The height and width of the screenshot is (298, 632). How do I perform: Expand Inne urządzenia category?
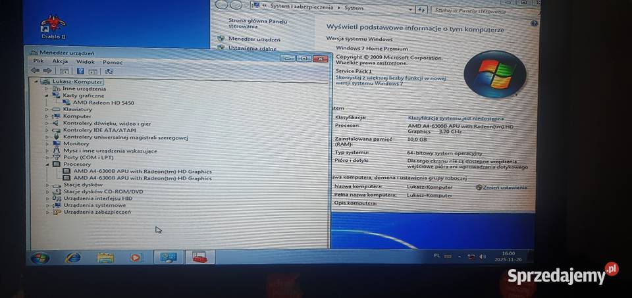tap(47, 89)
